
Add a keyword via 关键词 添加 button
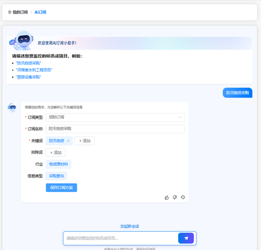tap(84, 141)
